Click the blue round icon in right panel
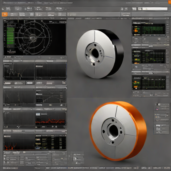This screenshot has width=171, height=171. (157, 109)
